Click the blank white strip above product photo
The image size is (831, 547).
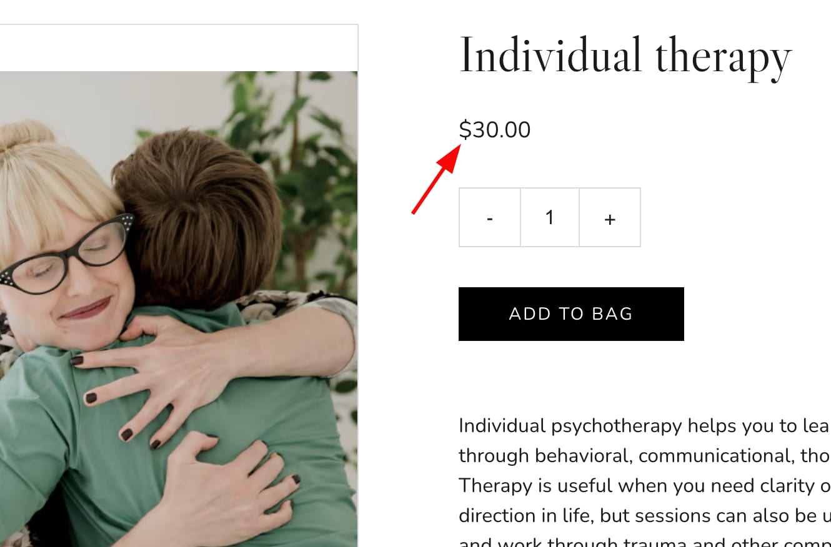179,48
